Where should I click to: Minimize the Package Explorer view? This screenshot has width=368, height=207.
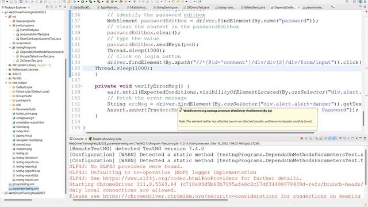click(x=60, y=7)
